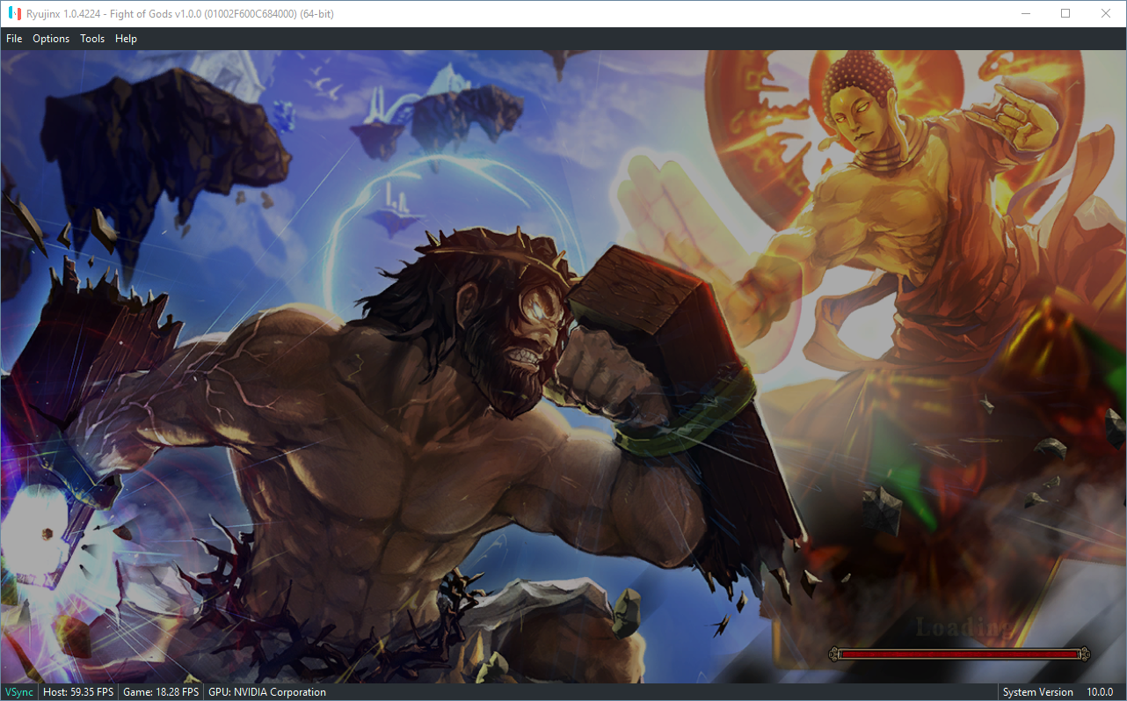Click the Ryujinx Fight of Gods title text
Screen dimensions: 1127x701
(179, 14)
